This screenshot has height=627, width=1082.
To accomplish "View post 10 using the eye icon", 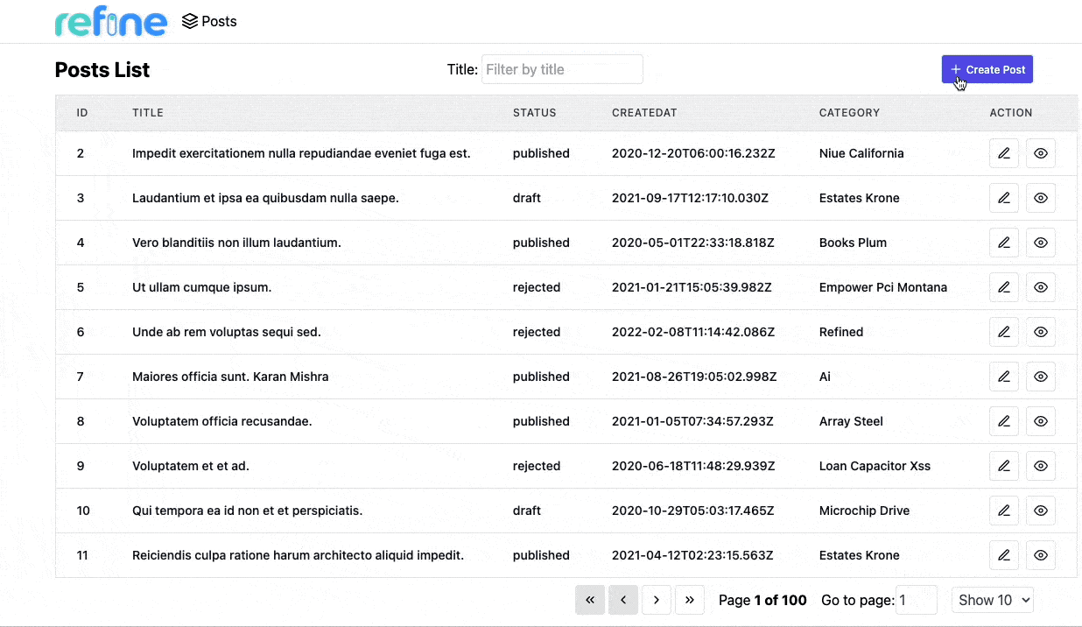I will [x=1040, y=511].
